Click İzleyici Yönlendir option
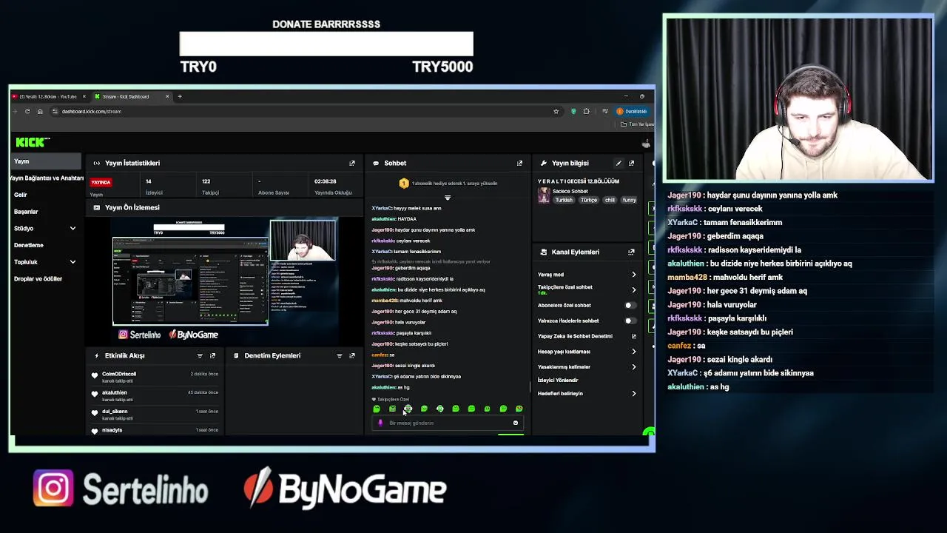This screenshot has width=947, height=533. point(558,380)
